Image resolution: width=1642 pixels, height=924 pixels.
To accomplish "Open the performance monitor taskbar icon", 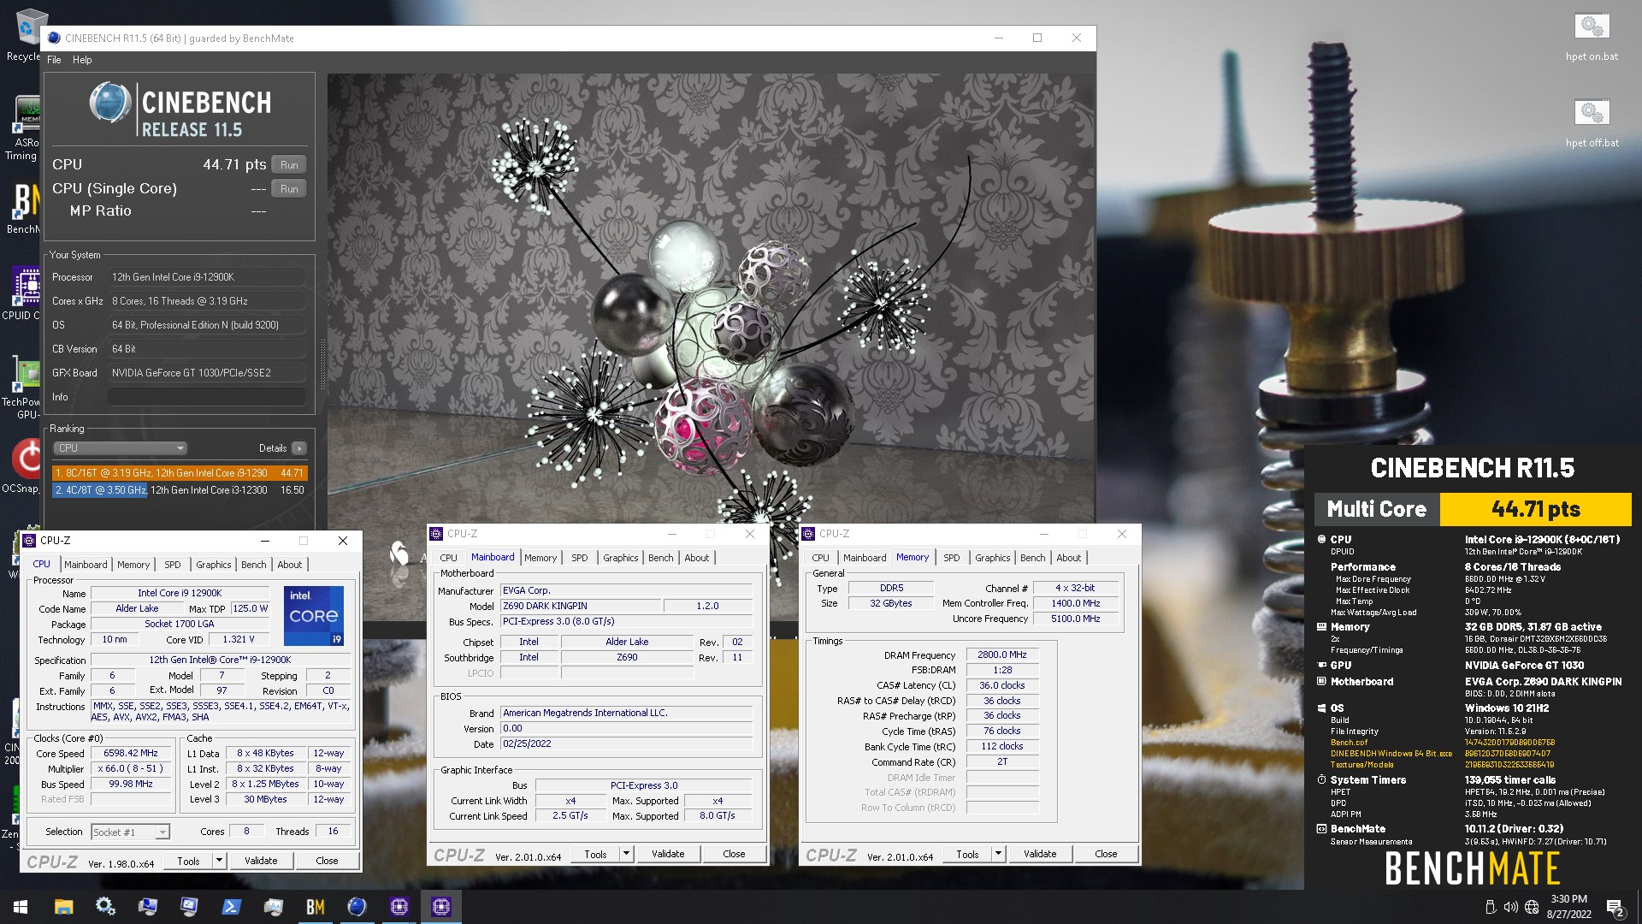I will tap(274, 907).
